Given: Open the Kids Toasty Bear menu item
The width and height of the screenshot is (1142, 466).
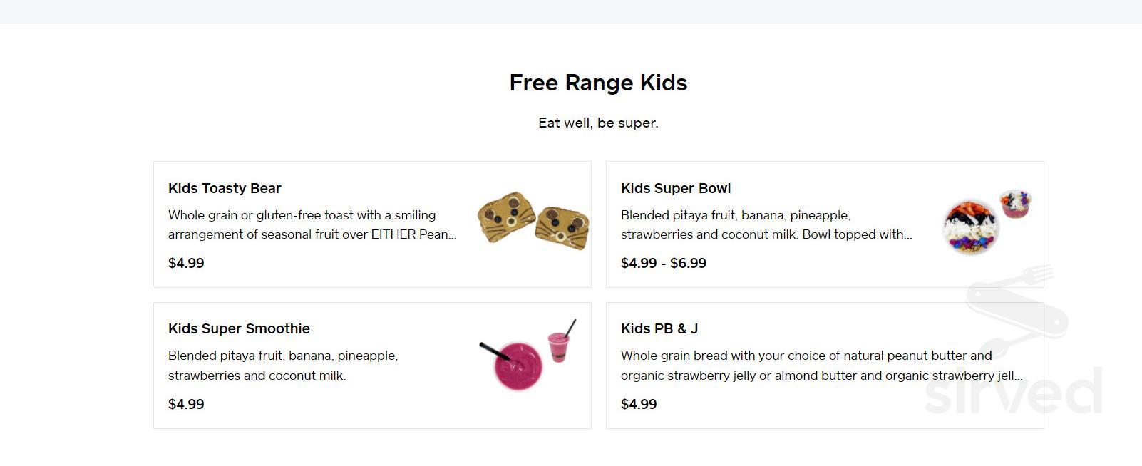Looking at the screenshot, I should tap(224, 188).
